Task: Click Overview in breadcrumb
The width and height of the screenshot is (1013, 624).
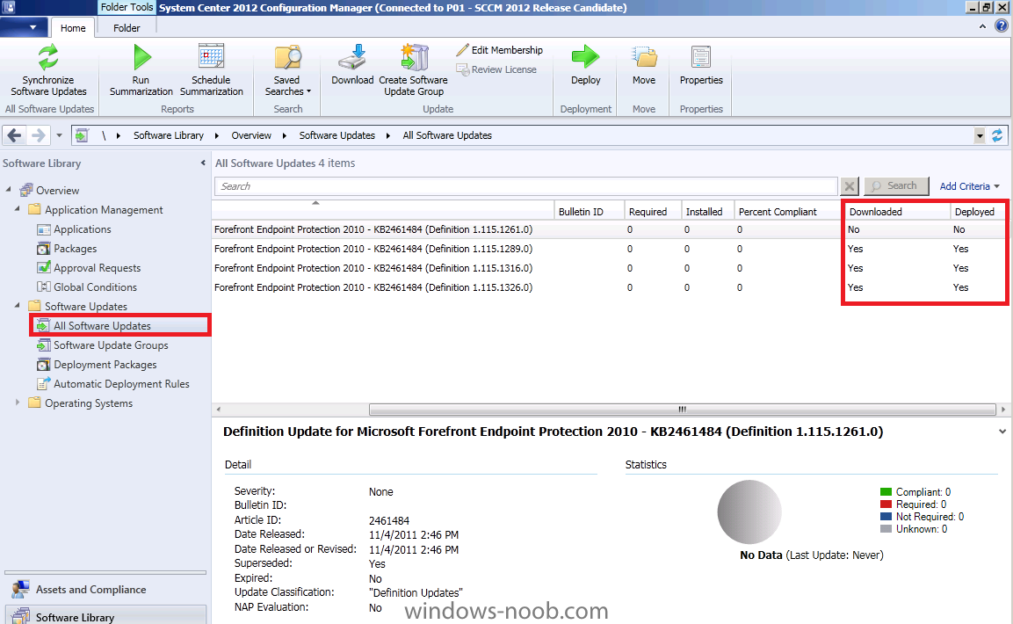Action: click(x=251, y=135)
